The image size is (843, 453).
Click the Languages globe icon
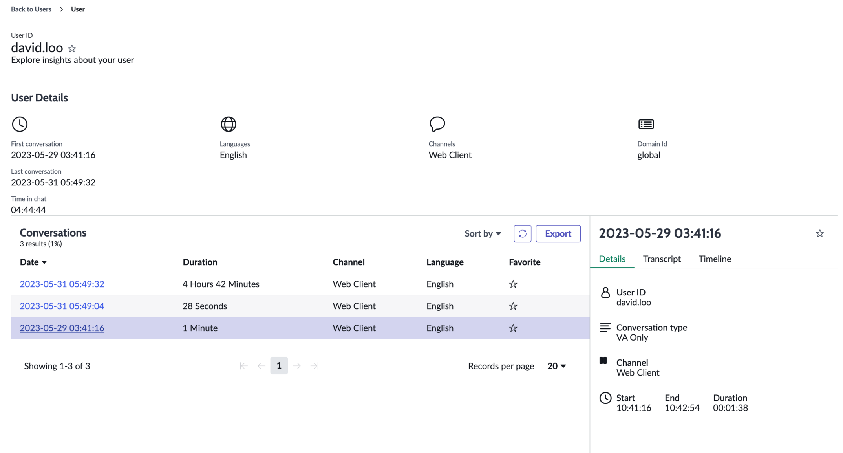pyautogui.click(x=229, y=124)
